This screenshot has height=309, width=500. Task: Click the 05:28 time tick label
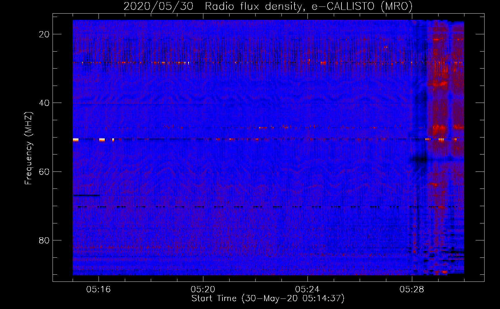[x=412, y=290]
